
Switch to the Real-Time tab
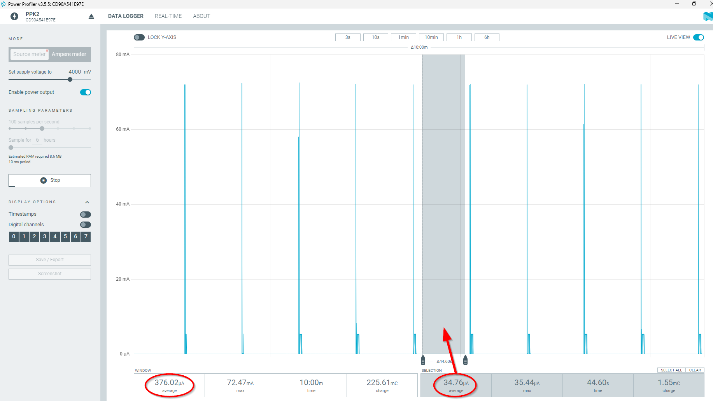(168, 16)
